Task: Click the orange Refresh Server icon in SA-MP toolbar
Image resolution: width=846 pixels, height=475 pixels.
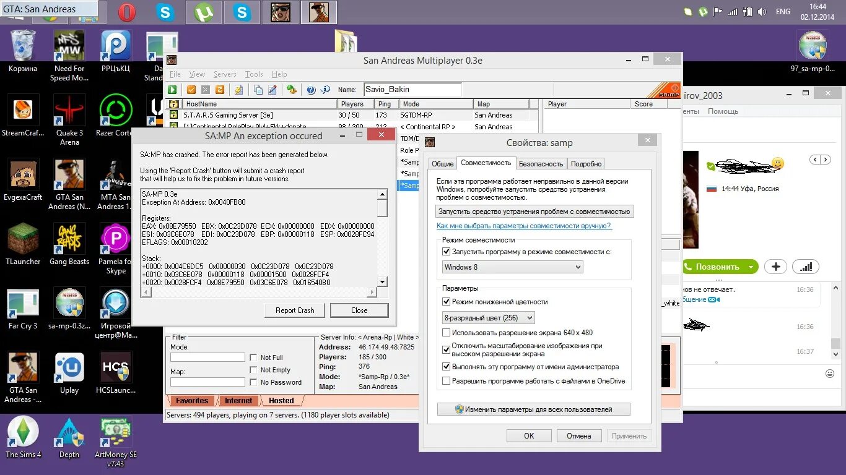Action: pyautogui.click(x=220, y=90)
